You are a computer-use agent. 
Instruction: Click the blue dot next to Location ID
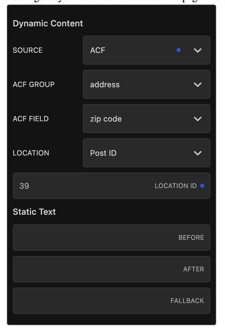click(x=202, y=186)
